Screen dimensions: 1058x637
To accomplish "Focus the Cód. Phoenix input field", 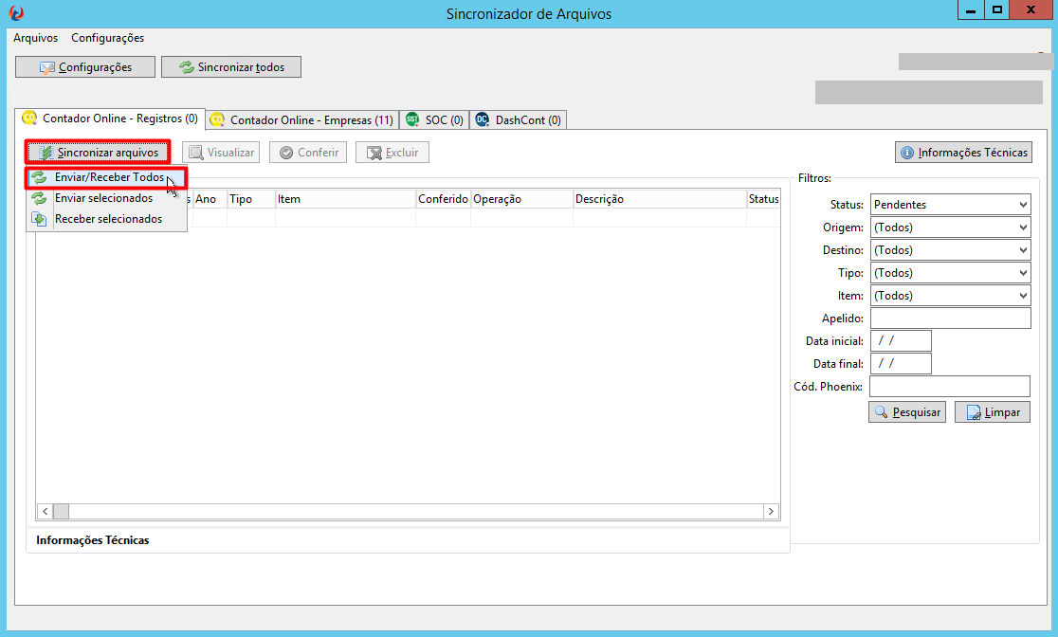I will pos(949,386).
